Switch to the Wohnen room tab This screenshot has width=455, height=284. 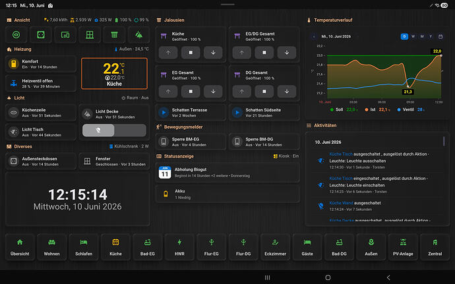coord(51,247)
